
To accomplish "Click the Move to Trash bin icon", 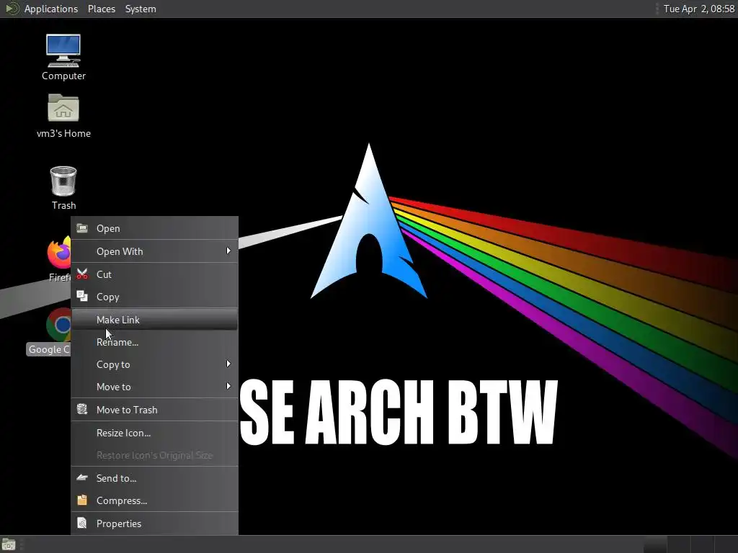I will click(82, 409).
